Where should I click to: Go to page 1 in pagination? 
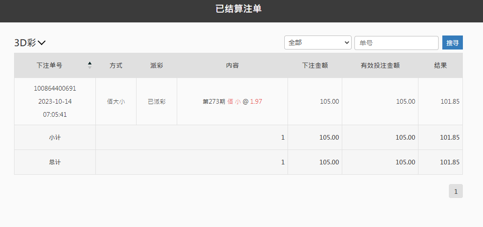455,191
